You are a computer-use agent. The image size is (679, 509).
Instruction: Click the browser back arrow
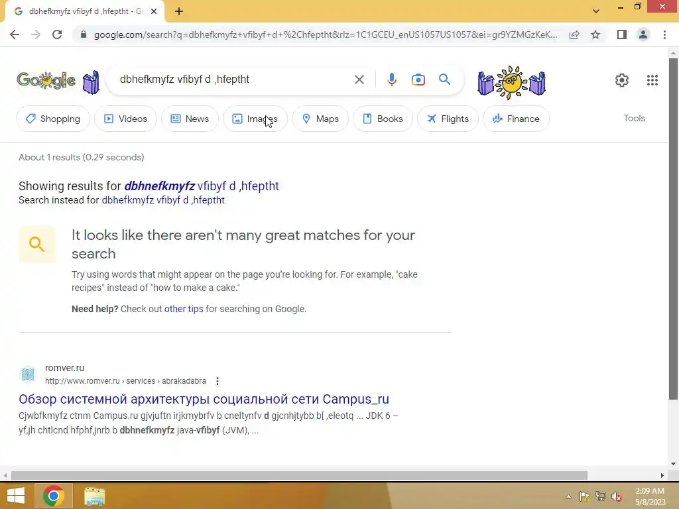point(15,34)
